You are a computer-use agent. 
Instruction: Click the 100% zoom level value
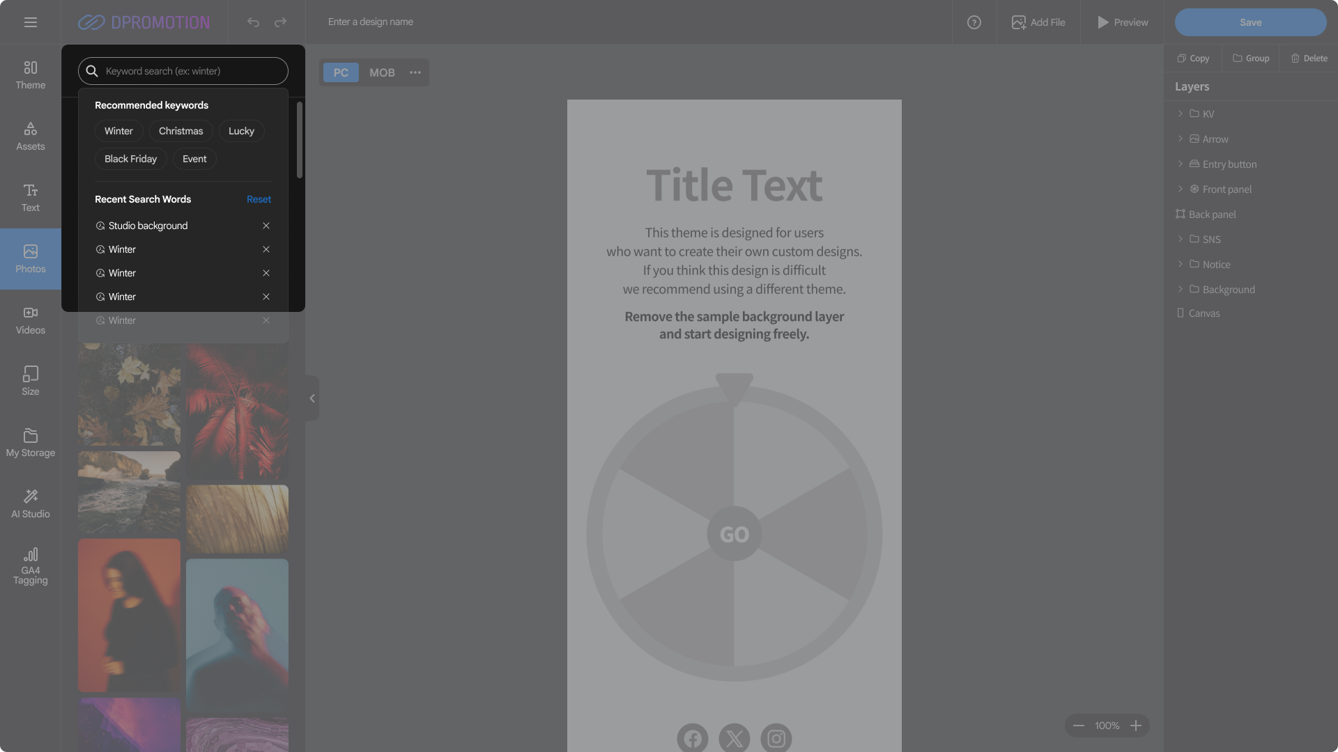pyautogui.click(x=1107, y=726)
